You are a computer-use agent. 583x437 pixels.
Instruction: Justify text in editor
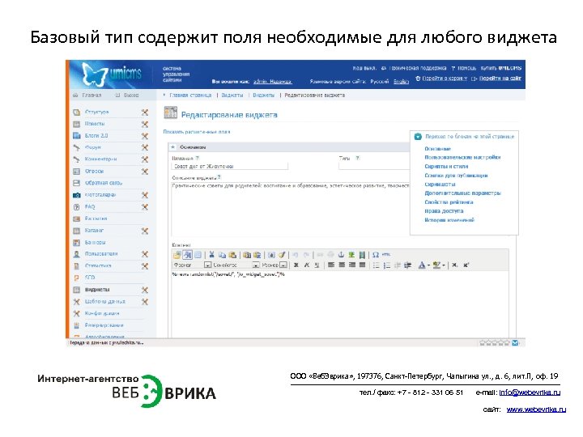362,265
